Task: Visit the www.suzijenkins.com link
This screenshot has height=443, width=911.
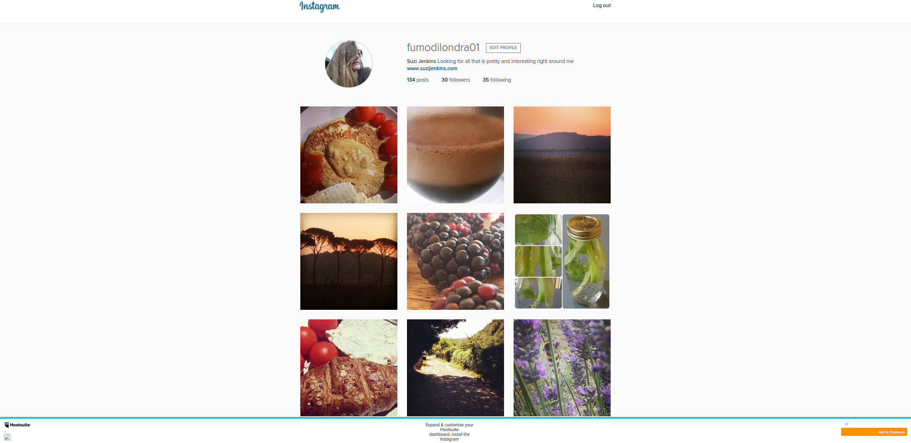Action: pos(432,68)
